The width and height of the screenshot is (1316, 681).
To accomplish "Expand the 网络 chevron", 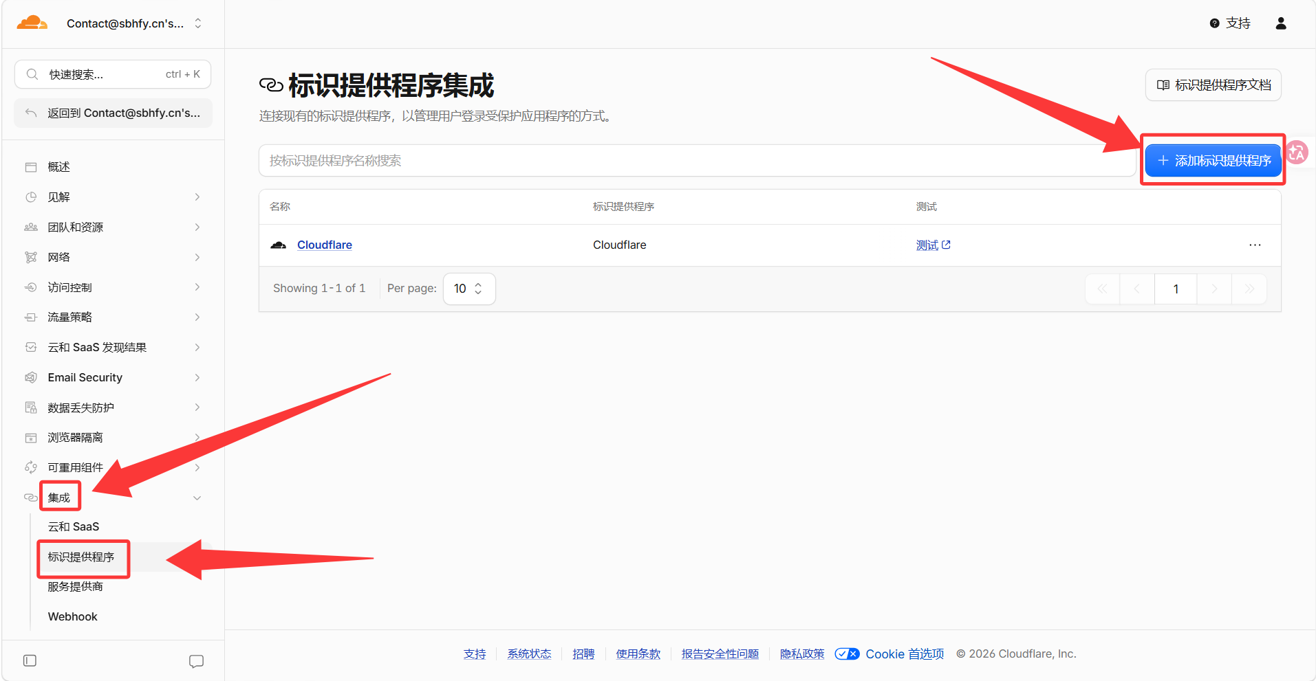I will tap(197, 257).
